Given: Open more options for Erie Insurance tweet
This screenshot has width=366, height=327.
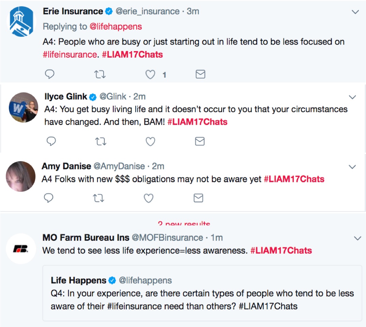Looking at the screenshot, I should coord(355,12).
